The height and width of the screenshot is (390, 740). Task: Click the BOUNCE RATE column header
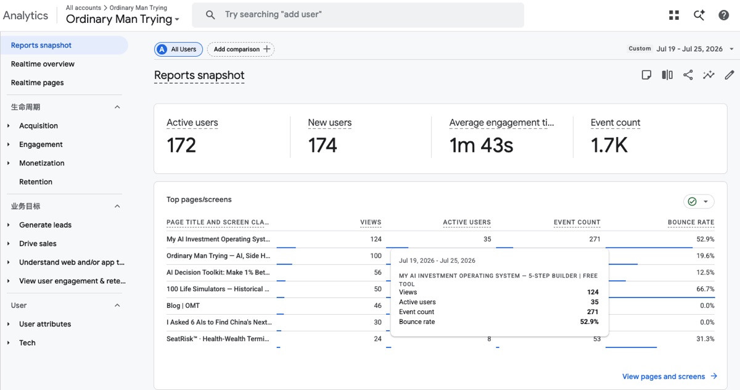click(691, 222)
